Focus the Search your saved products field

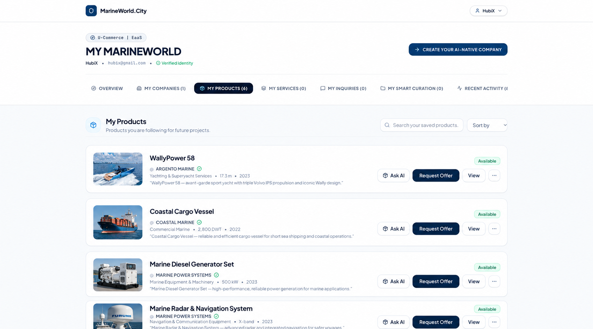point(422,125)
